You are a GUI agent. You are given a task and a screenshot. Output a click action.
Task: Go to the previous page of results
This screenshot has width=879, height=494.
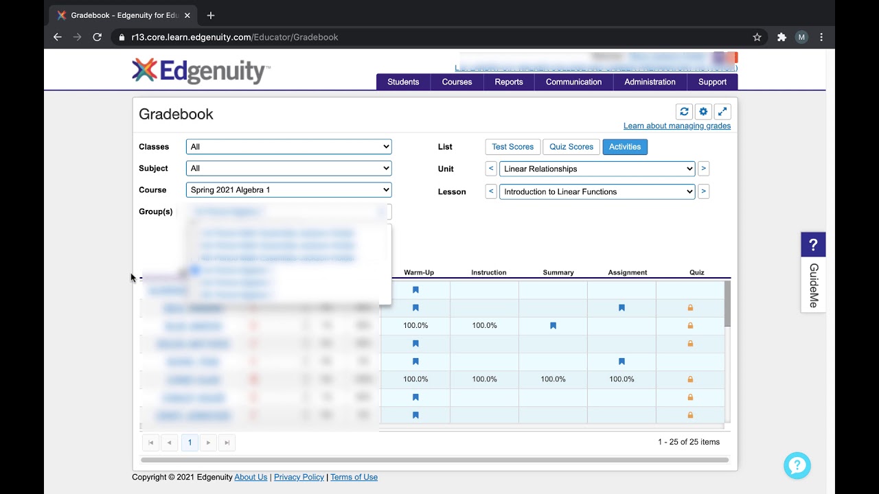click(x=170, y=443)
